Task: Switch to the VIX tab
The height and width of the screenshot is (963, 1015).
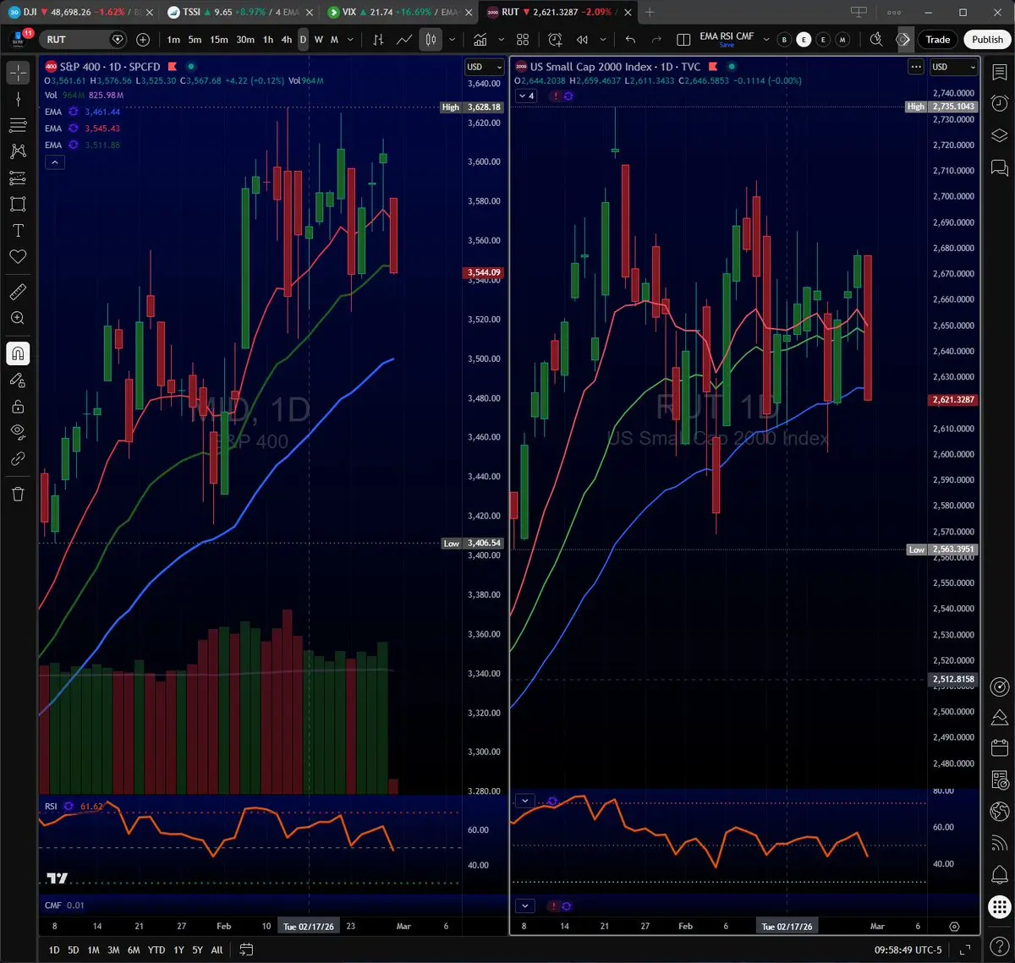Action: click(398, 13)
